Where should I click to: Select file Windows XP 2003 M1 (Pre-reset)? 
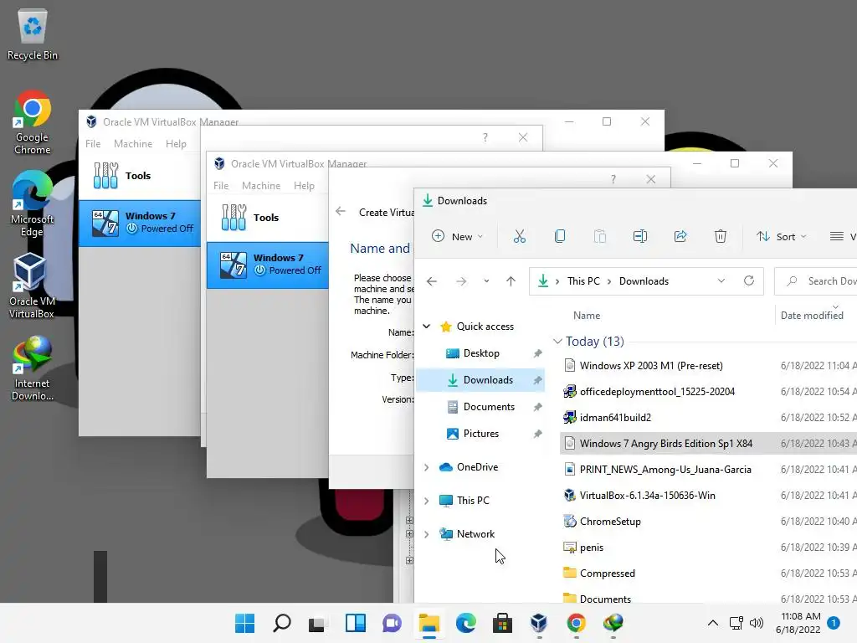(708, 366)
